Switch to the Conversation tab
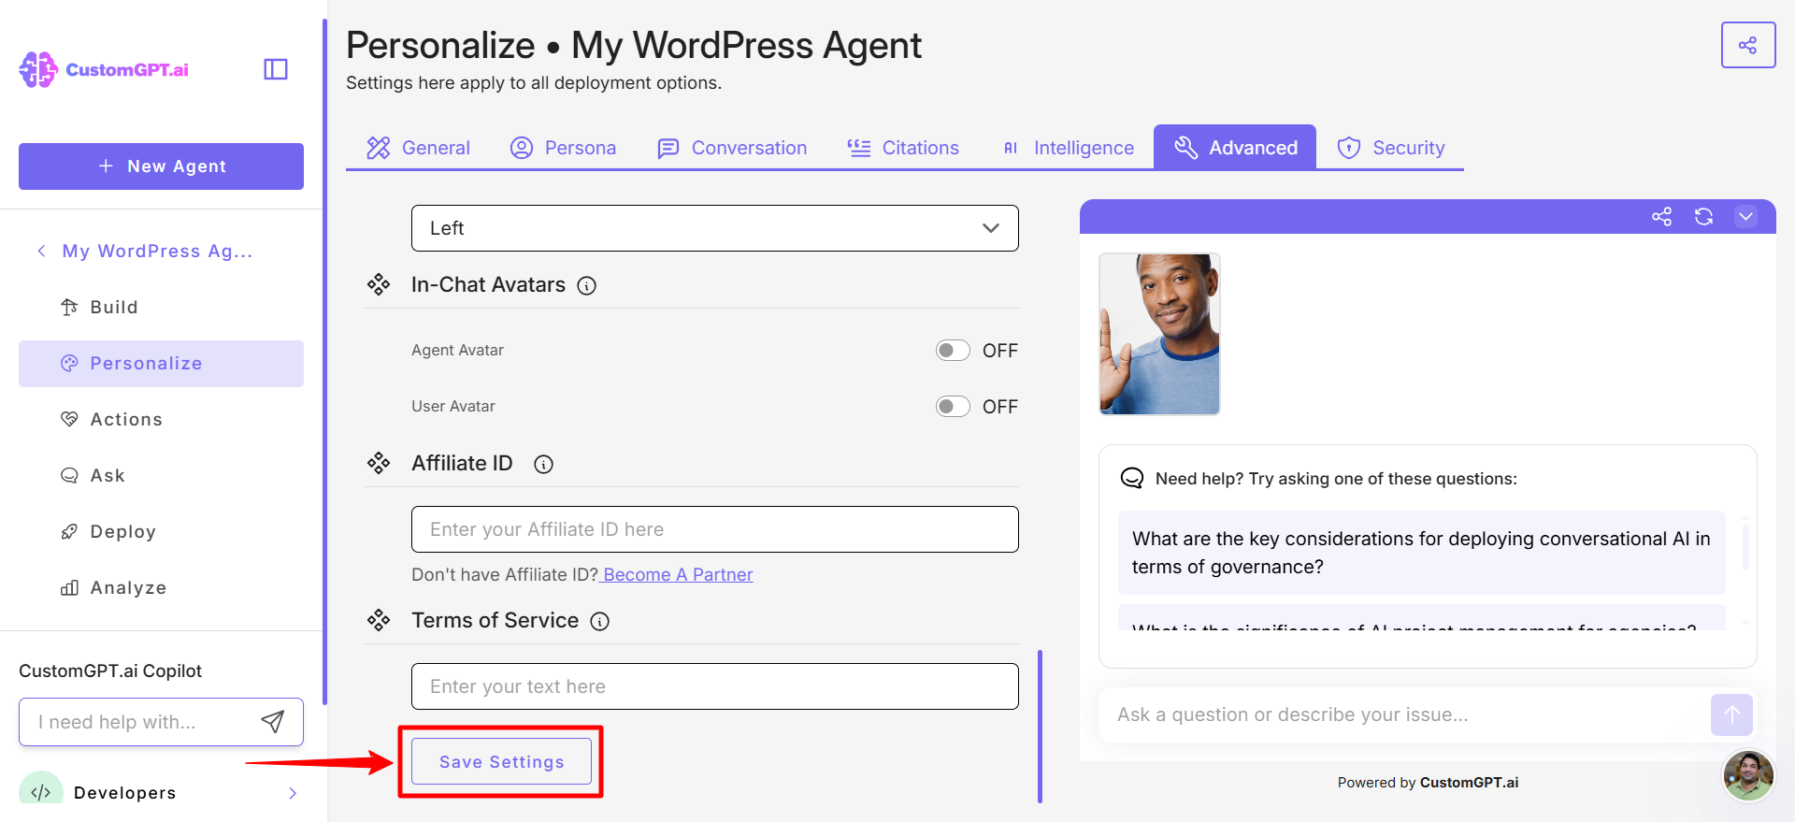1795x822 pixels. coord(732,148)
